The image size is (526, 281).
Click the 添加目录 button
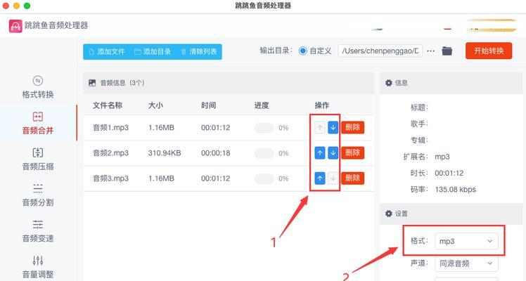[x=153, y=51]
